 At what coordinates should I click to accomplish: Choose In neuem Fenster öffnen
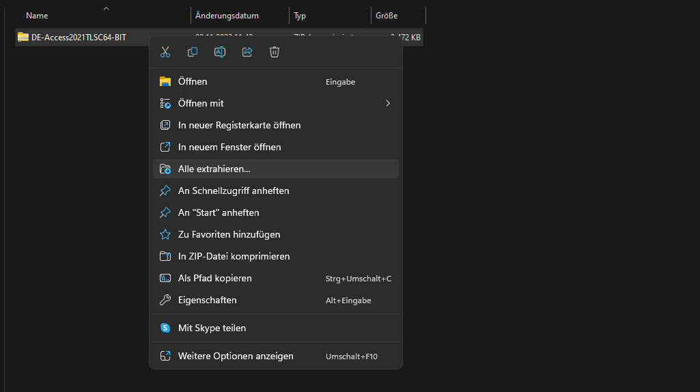click(x=229, y=147)
